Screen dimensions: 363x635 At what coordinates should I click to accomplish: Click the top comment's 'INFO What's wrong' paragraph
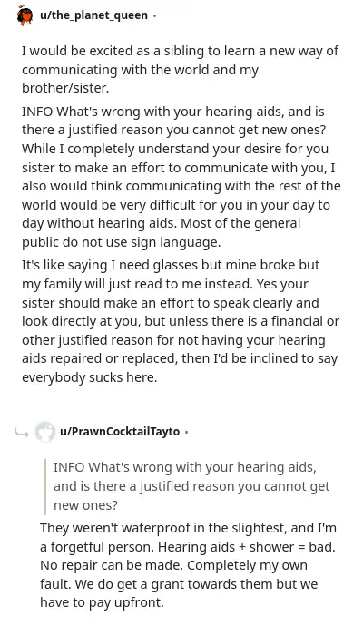click(181, 177)
